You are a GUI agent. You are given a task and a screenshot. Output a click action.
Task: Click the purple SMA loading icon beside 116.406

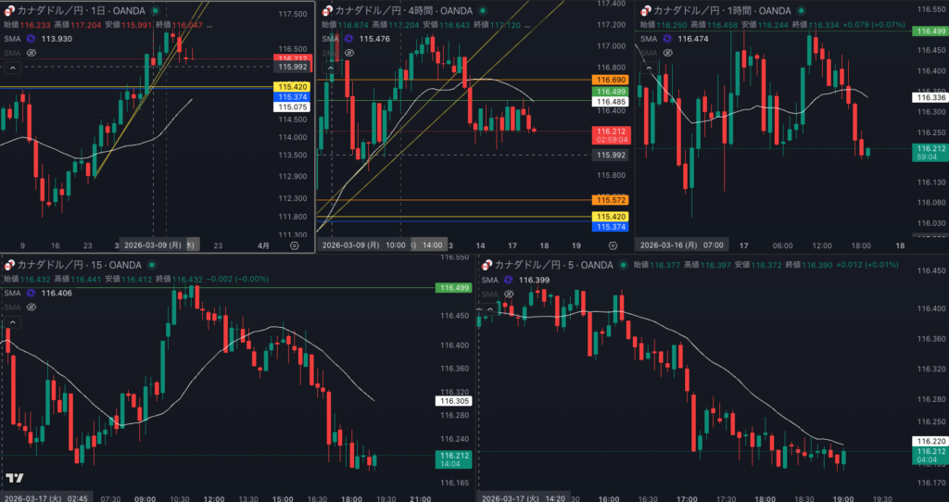click(31, 293)
